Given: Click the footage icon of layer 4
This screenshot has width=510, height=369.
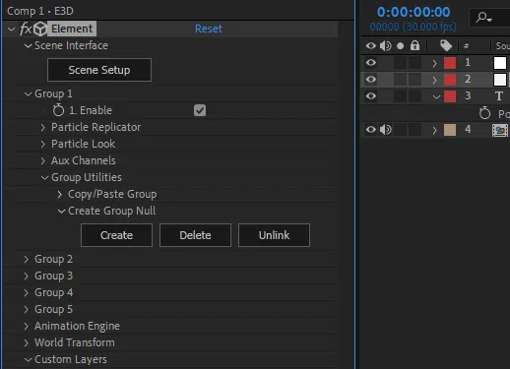Looking at the screenshot, I should pos(500,130).
